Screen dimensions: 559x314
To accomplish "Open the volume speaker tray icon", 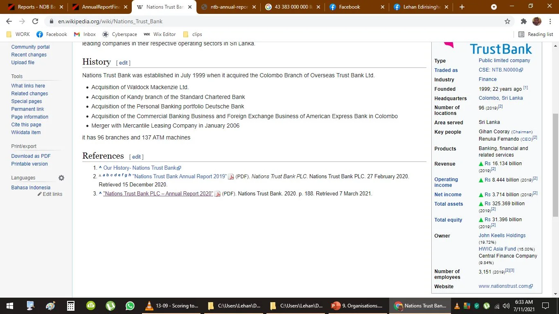I will click(x=506, y=306).
